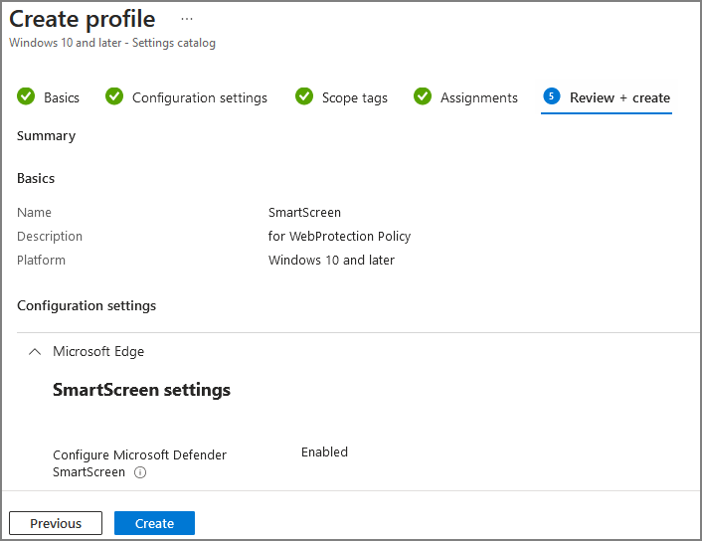Click the SmartScreen settings heading
The height and width of the screenshot is (541, 702).
(141, 390)
